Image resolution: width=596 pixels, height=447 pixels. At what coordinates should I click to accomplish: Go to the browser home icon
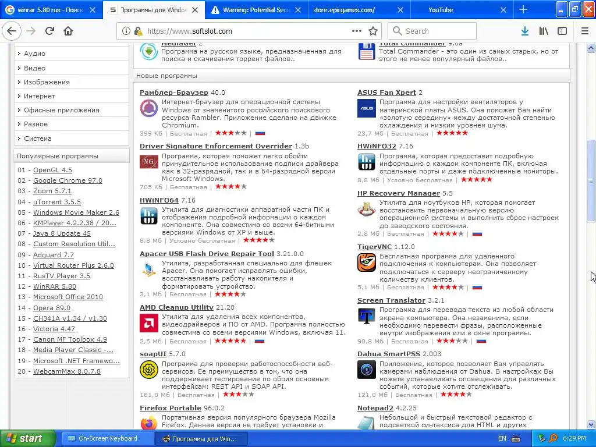click(68, 31)
